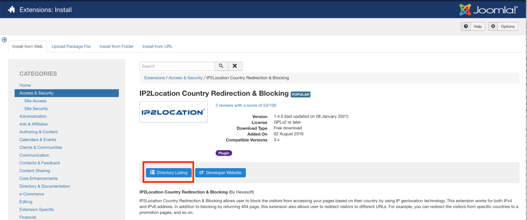Click the Options gear icon
This screenshot has height=220, width=527.
point(493,26)
